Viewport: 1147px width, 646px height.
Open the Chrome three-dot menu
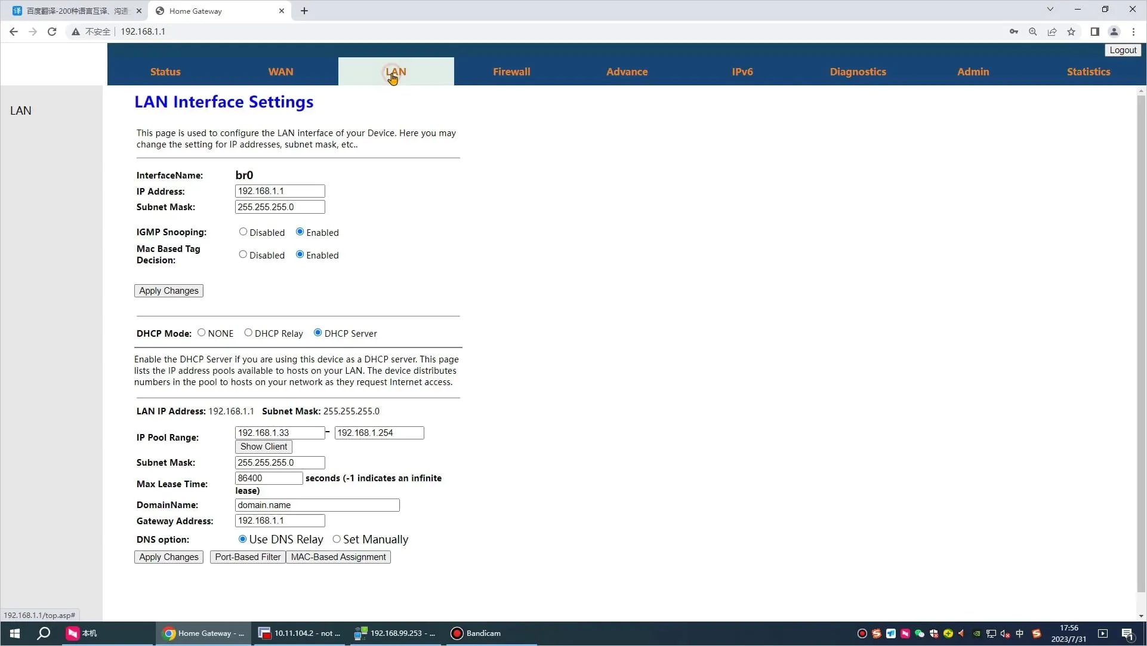1133,32
